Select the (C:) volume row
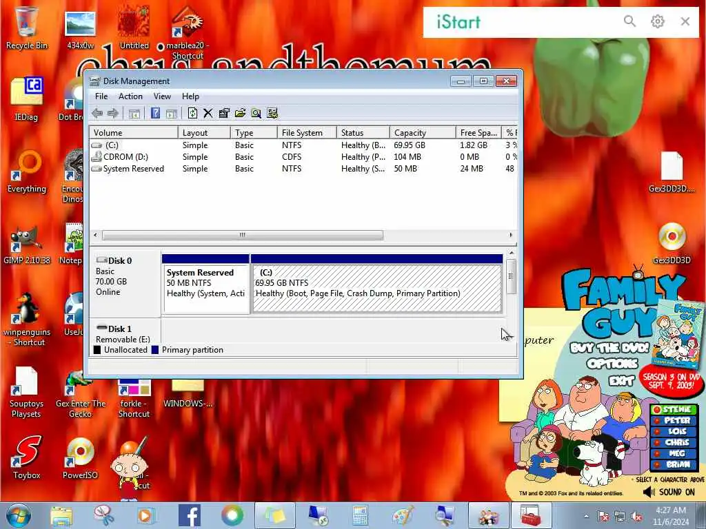 click(x=303, y=145)
